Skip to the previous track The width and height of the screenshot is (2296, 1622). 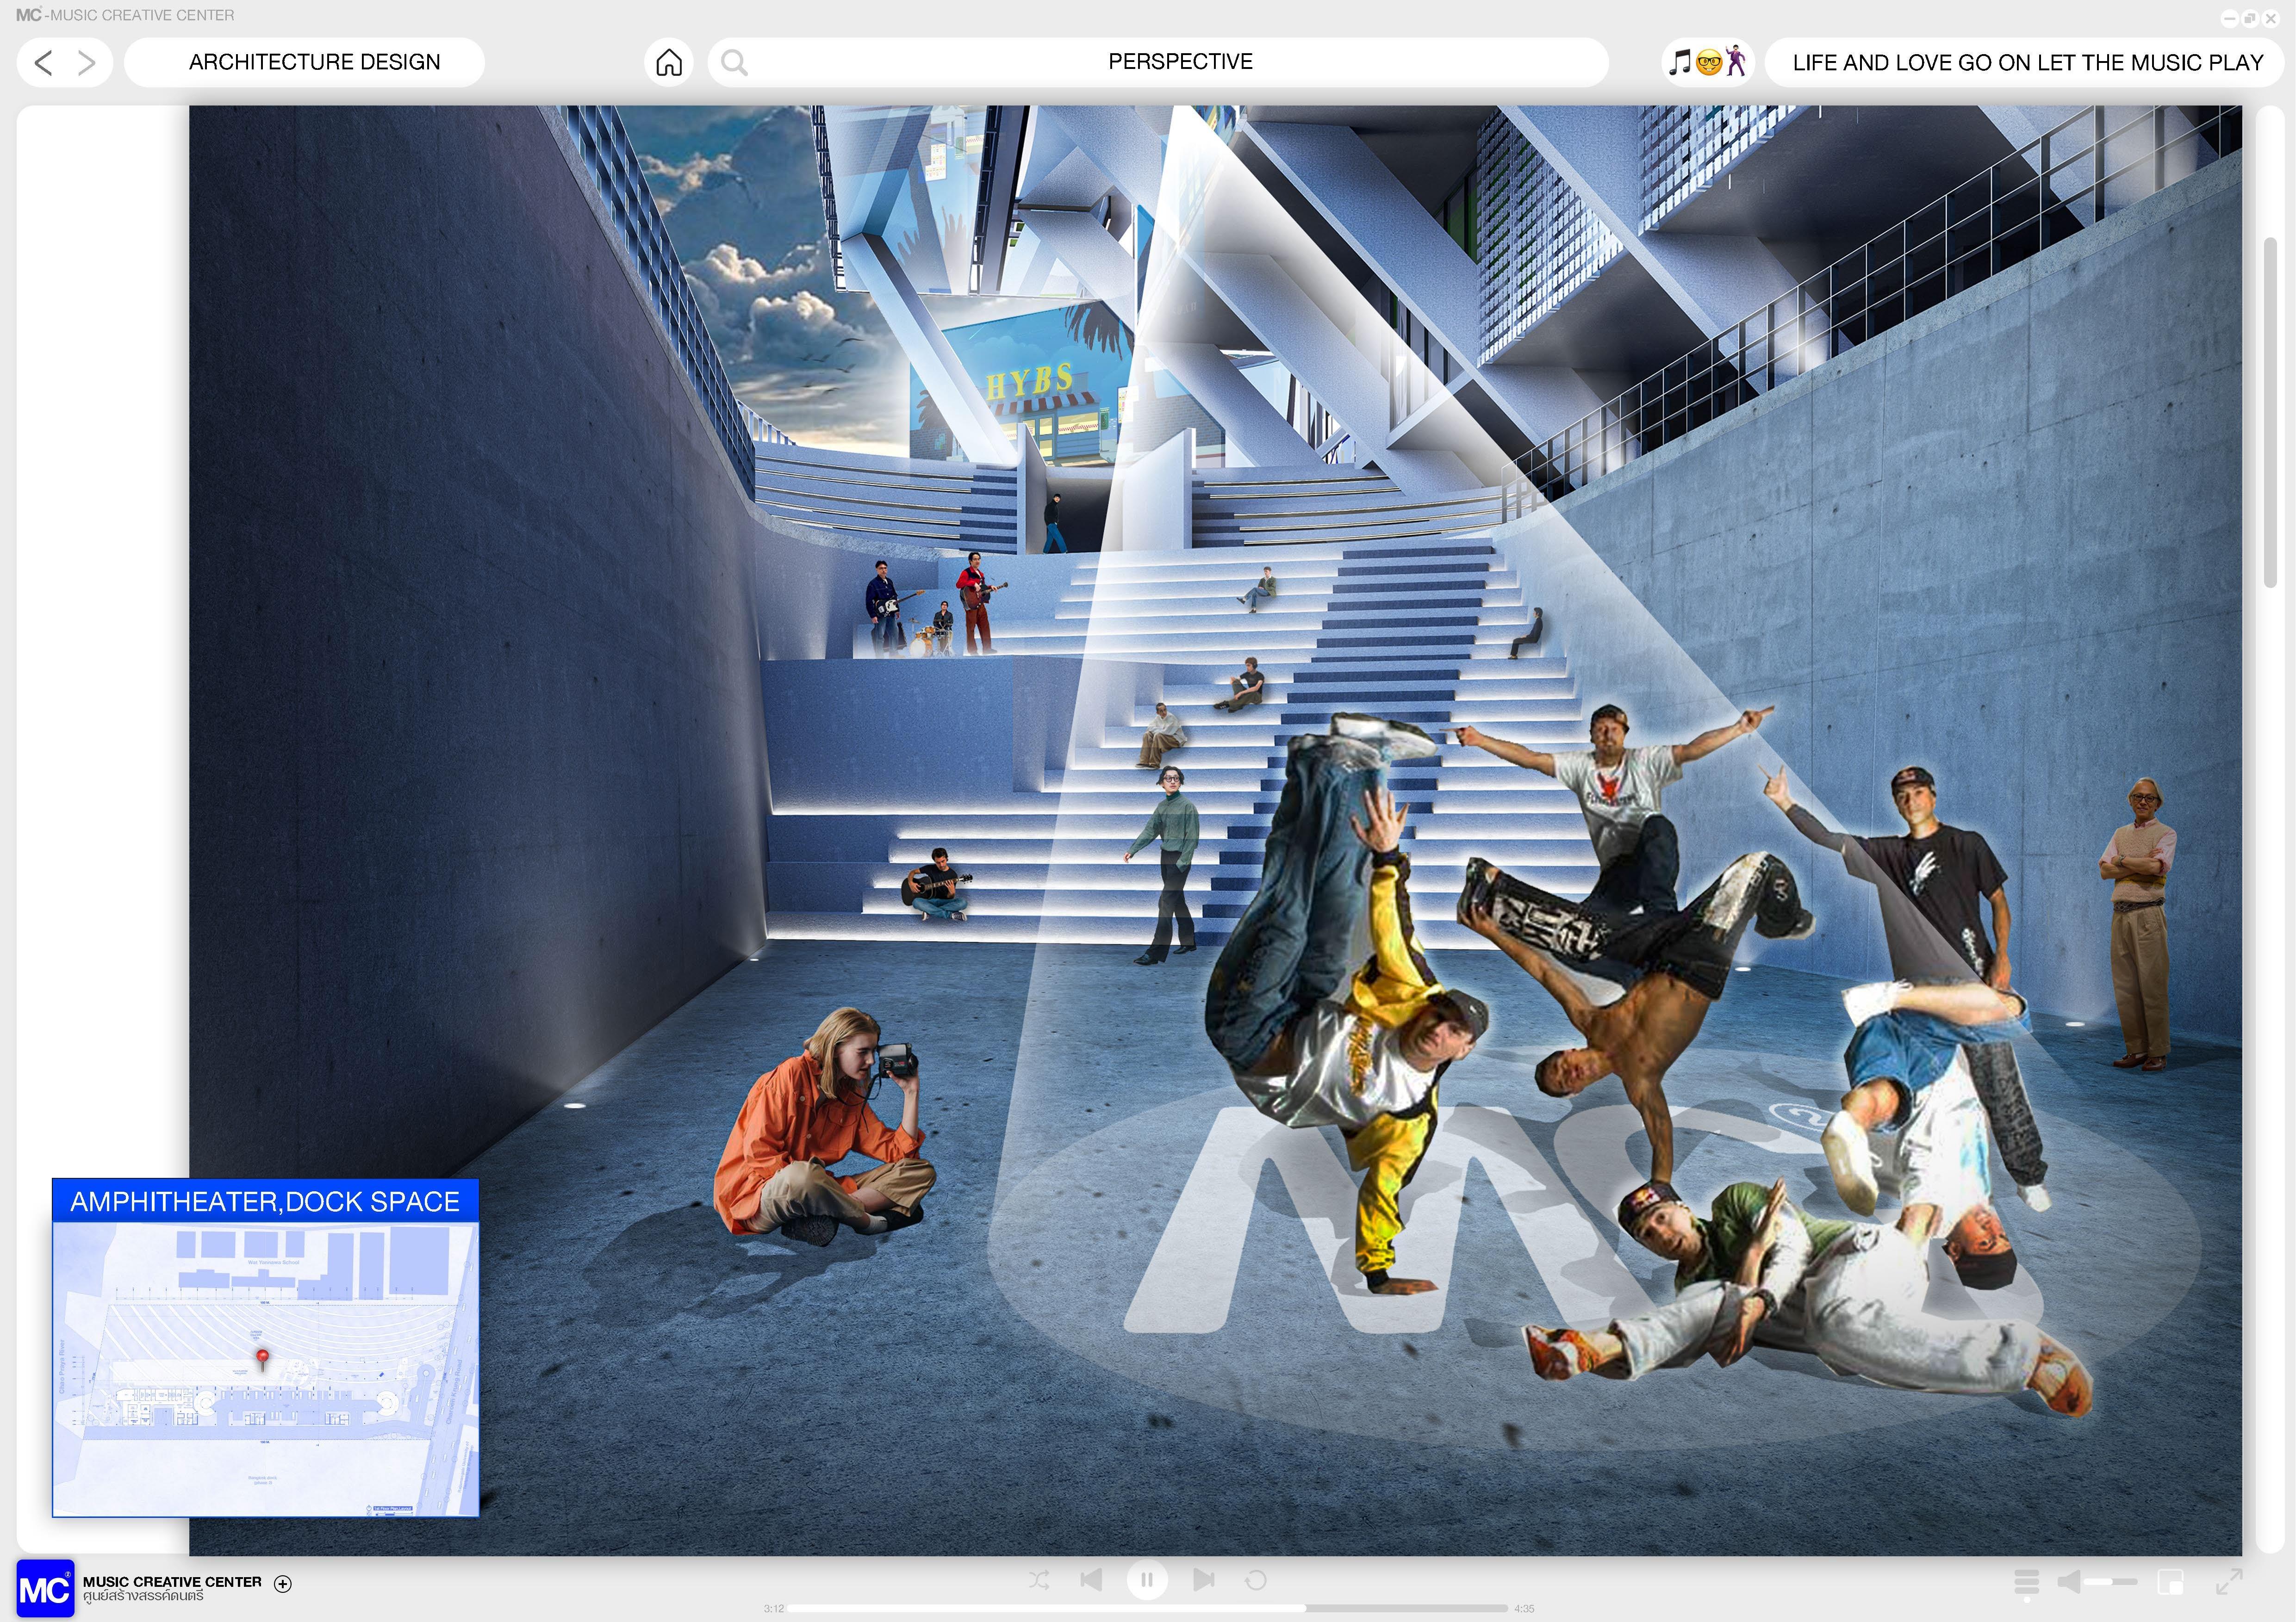[x=1092, y=1579]
